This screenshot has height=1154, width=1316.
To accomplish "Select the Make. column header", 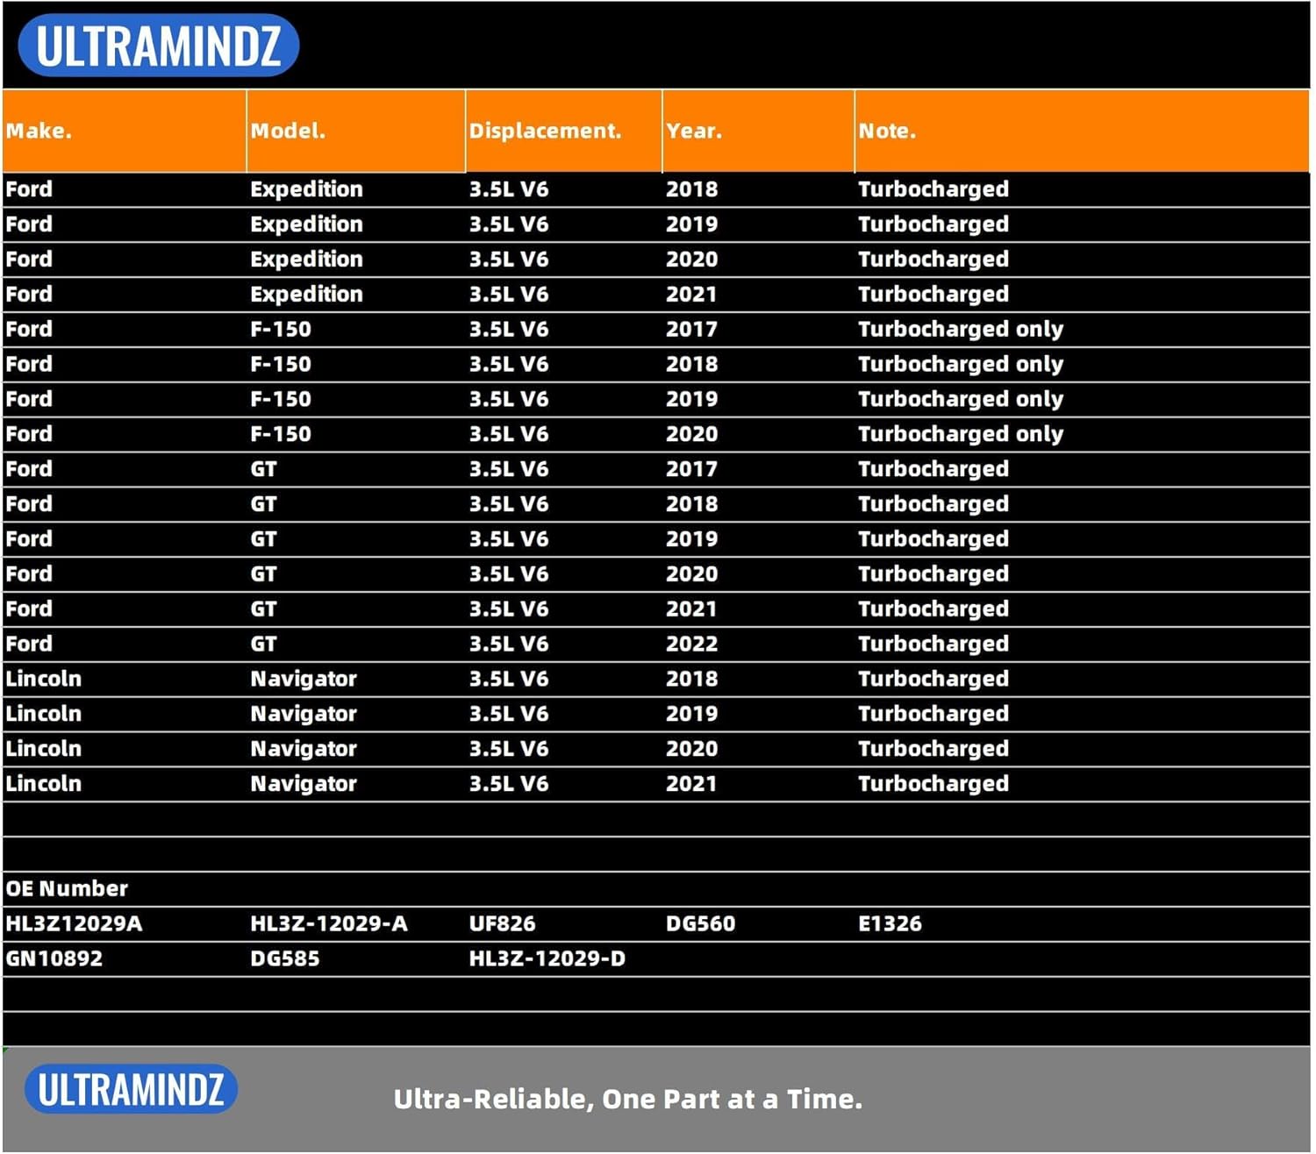I will [125, 131].
